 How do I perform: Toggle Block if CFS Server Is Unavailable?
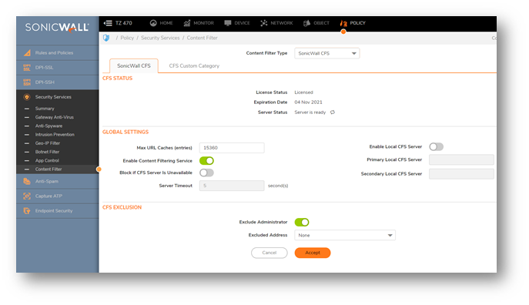click(x=206, y=173)
